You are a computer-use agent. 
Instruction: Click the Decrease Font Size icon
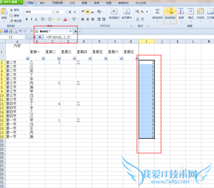point(75,12)
